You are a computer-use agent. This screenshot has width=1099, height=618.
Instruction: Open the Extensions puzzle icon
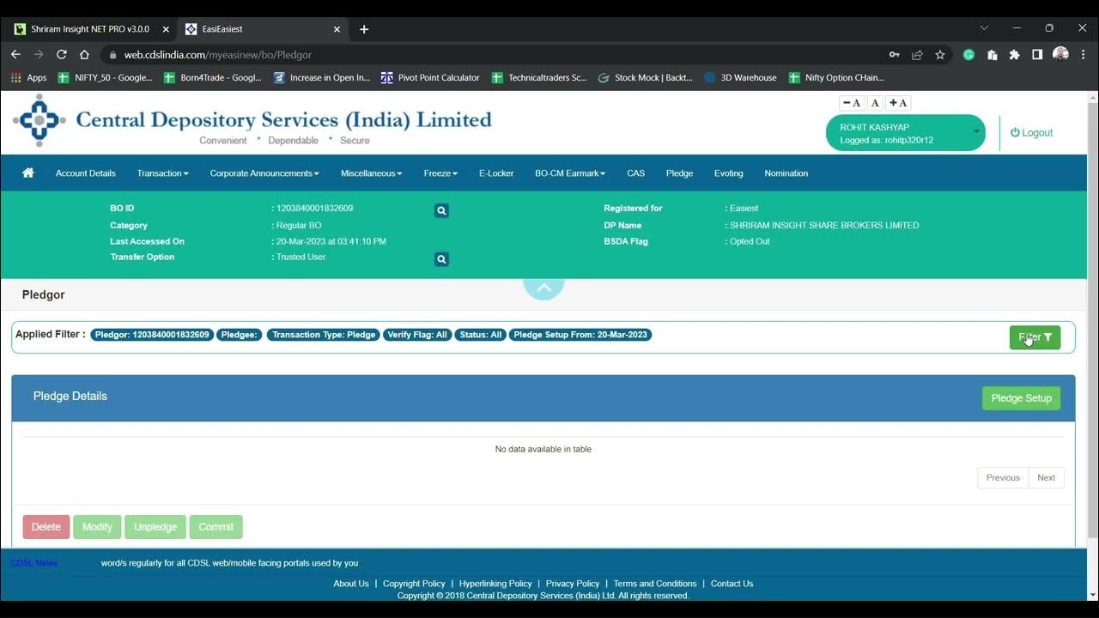[1015, 55]
